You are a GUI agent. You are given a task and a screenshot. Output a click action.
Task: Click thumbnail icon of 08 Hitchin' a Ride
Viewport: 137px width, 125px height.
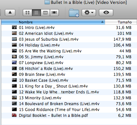14,68
